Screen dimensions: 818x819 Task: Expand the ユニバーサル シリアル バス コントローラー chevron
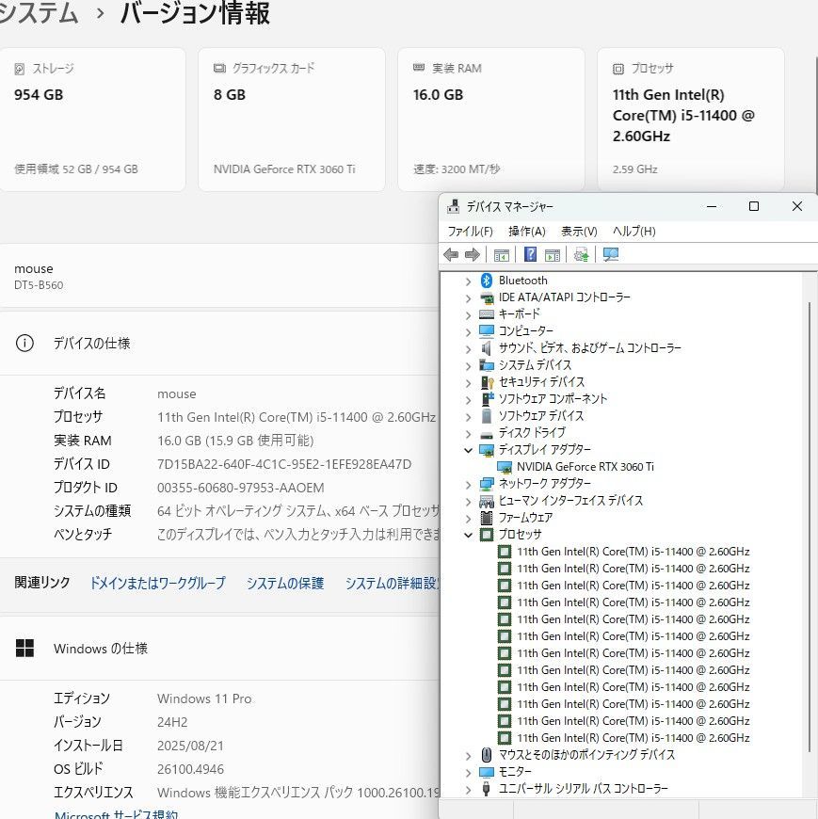point(468,789)
